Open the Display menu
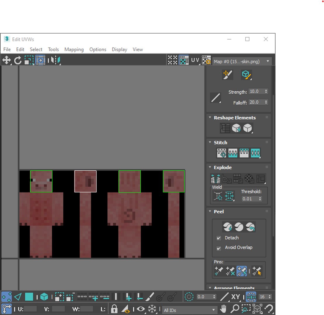The height and width of the screenshot is (315, 324). [119, 50]
